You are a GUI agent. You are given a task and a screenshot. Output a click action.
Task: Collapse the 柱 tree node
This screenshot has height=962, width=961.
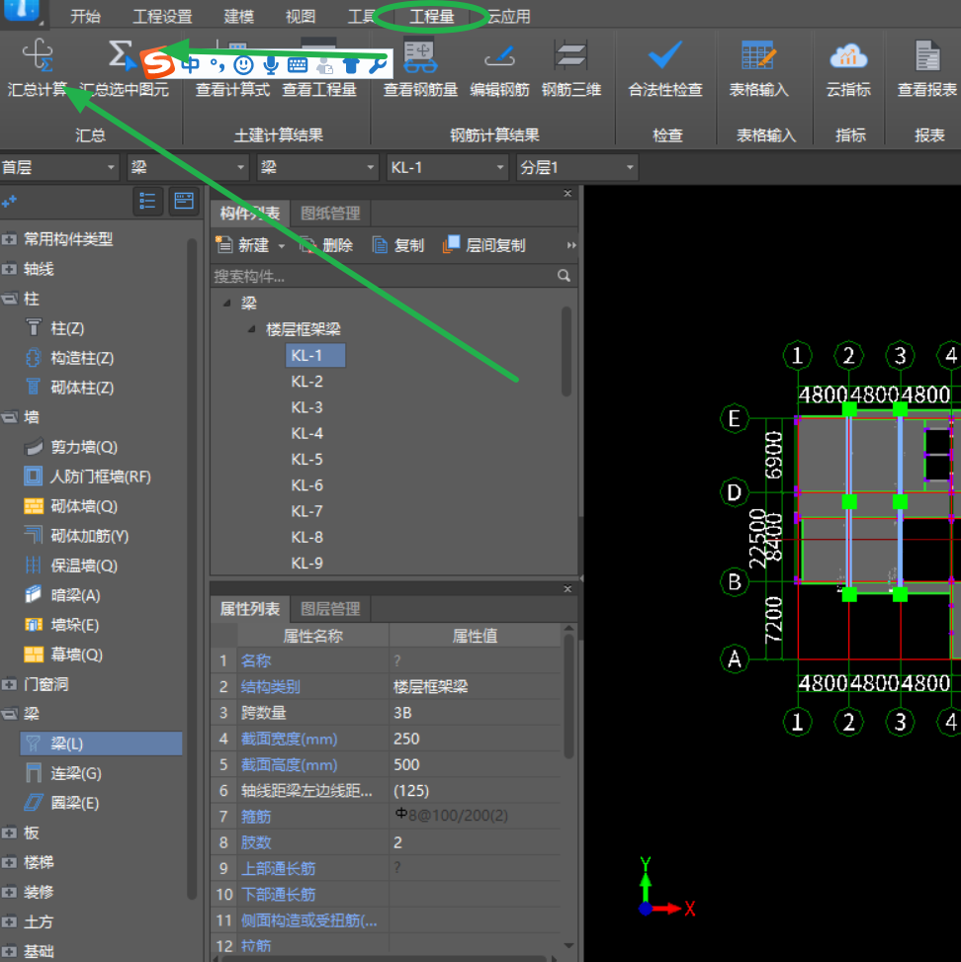point(9,299)
